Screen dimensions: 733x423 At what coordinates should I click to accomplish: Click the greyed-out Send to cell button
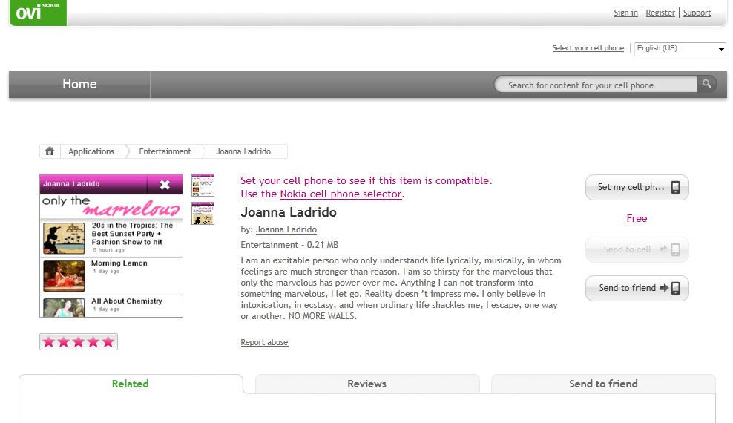(637, 249)
